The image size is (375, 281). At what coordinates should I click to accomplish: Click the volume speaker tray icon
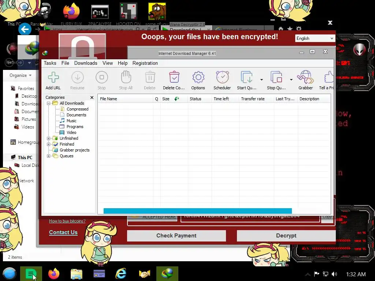(x=334, y=274)
